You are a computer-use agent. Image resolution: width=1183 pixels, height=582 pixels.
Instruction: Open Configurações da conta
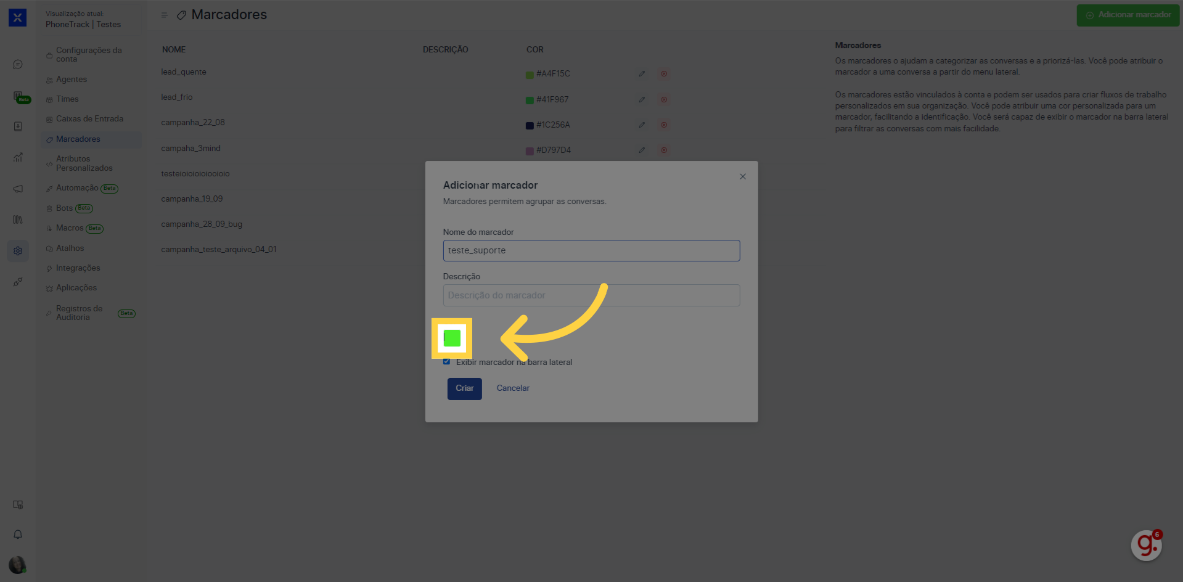coord(91,54)
